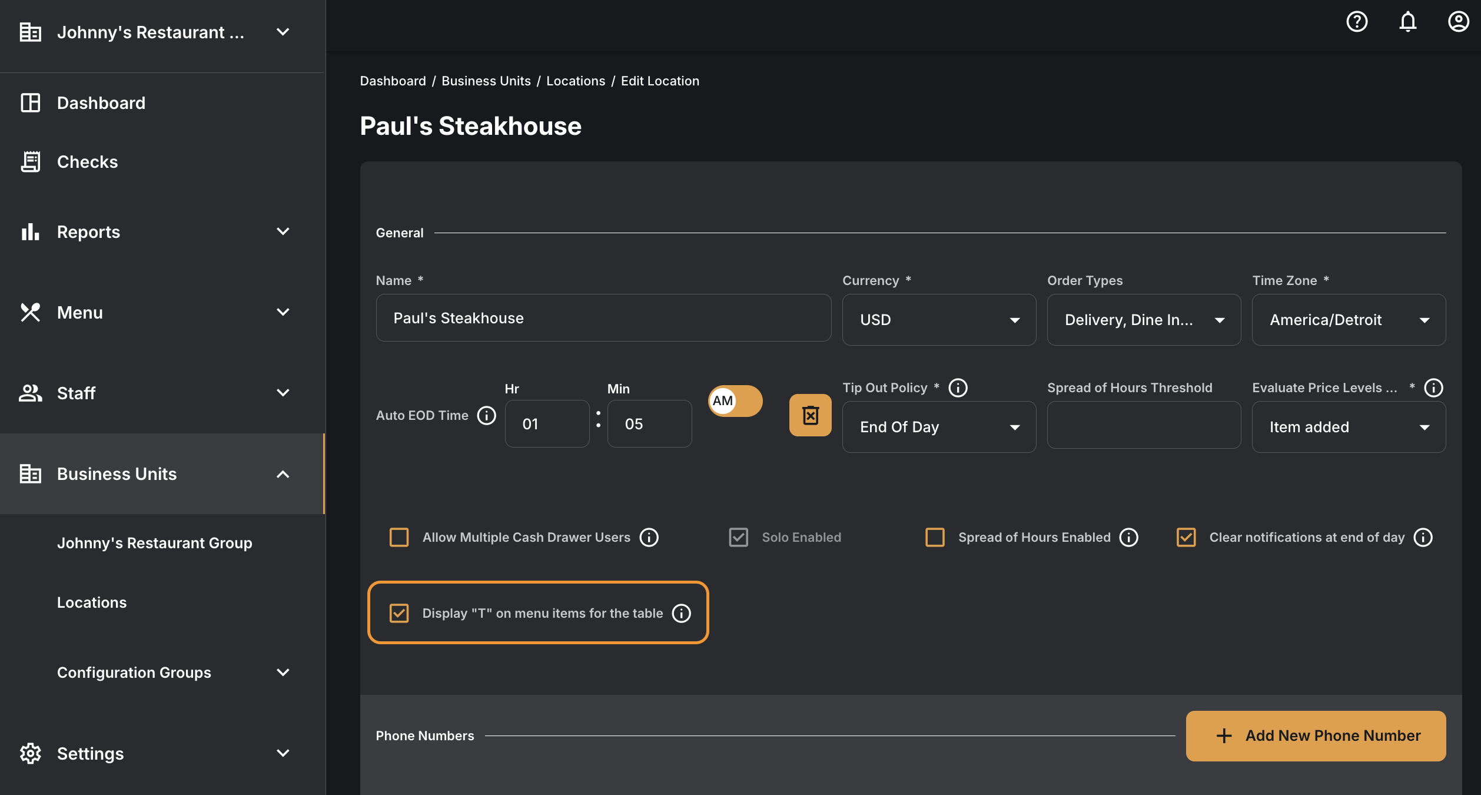1481x795 pixels.
Task: Click the trash icon to clear Auto EOD Time
Action: pos(810,415)
